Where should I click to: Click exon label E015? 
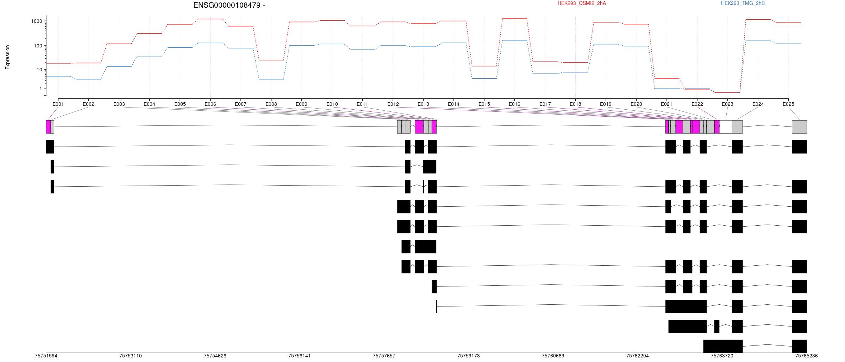[x=484, y=104]
